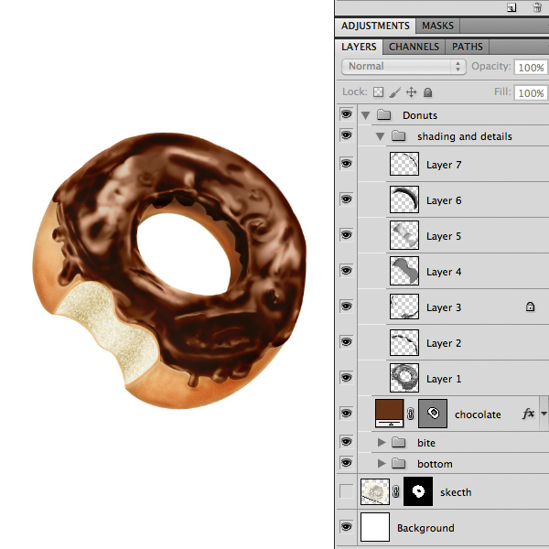This screenshot has width=549, height=549.
Task: Select the Layer 5 thumbnail
Action: tap(404, 235)
